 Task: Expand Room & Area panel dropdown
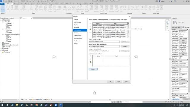click(104, 13)
